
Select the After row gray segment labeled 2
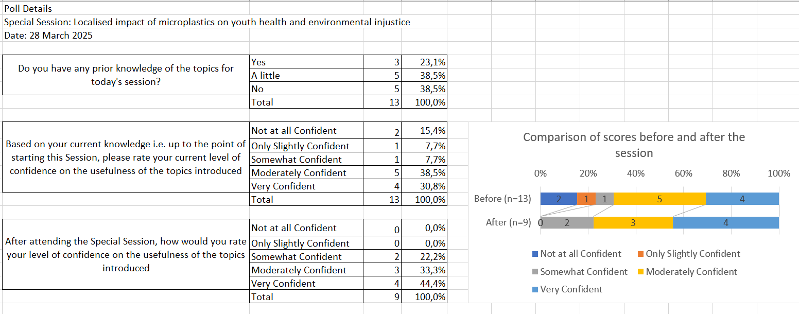pos(567,223)
